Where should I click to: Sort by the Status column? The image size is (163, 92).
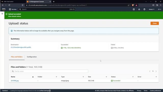[133, 77]
